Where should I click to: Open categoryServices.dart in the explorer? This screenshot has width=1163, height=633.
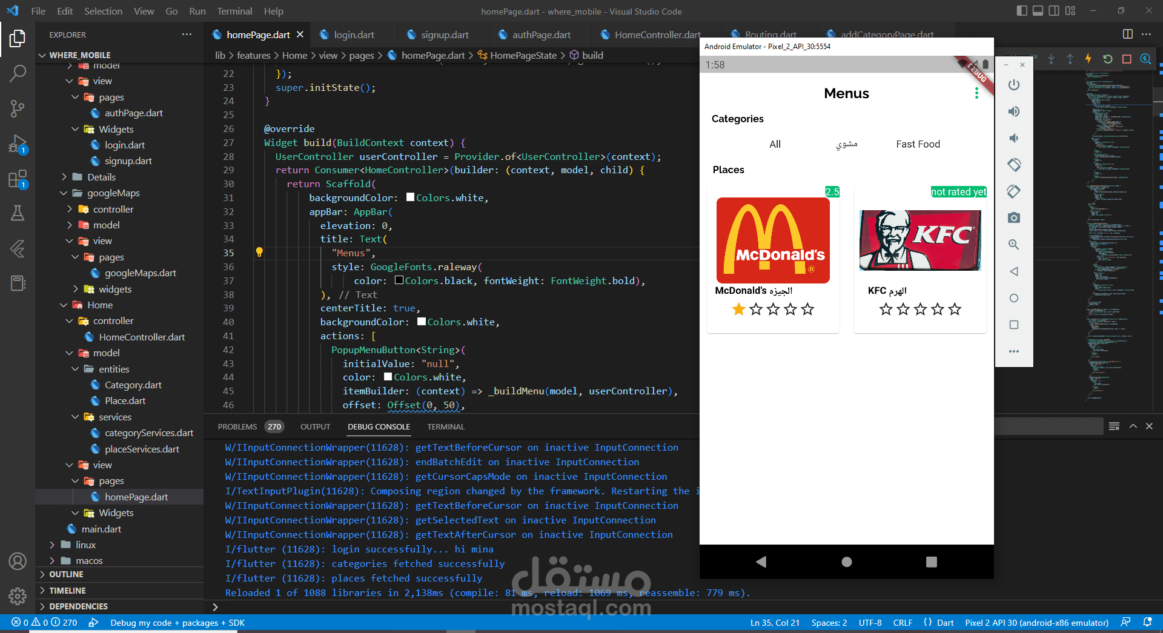(x=148, y=433)
